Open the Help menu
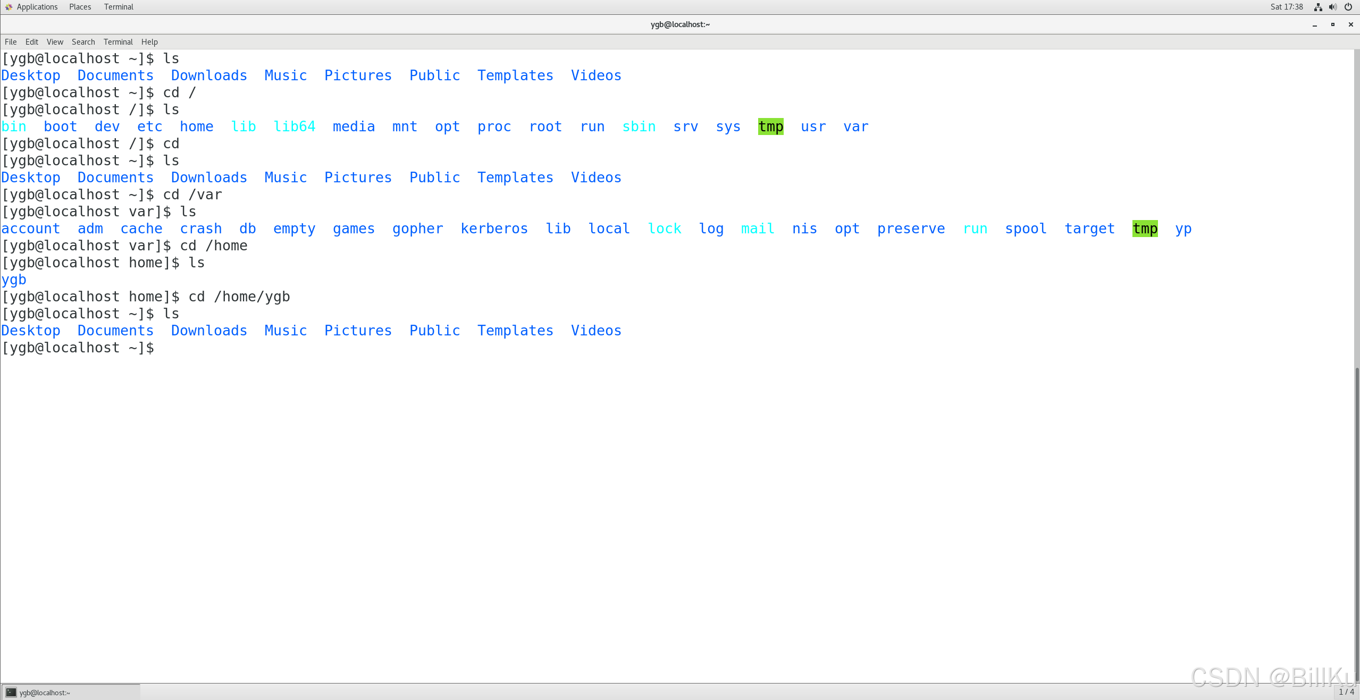 tap(149, 42)
